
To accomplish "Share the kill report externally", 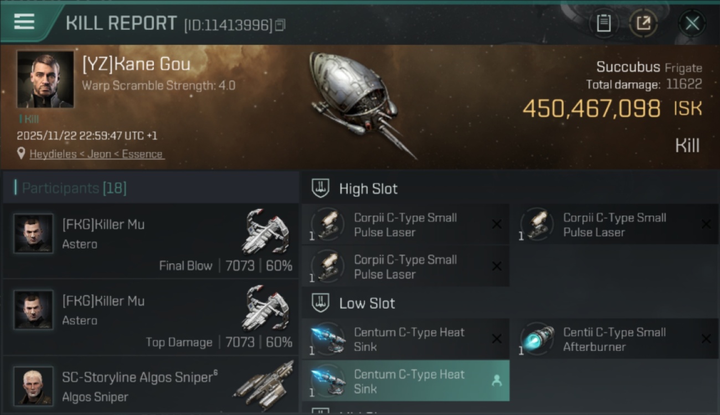I will [643, 23].
